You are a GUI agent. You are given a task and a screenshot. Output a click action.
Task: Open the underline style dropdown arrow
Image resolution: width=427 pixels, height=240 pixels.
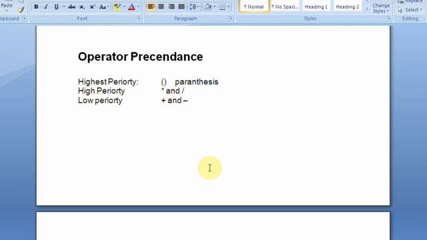pos(64,7)
